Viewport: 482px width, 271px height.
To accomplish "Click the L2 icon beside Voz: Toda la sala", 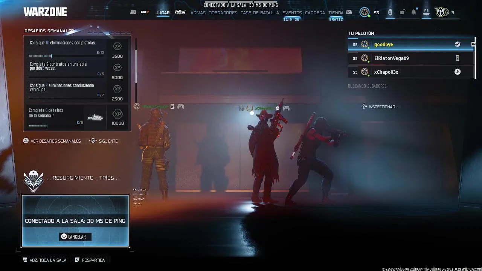I will click(25, 260).
